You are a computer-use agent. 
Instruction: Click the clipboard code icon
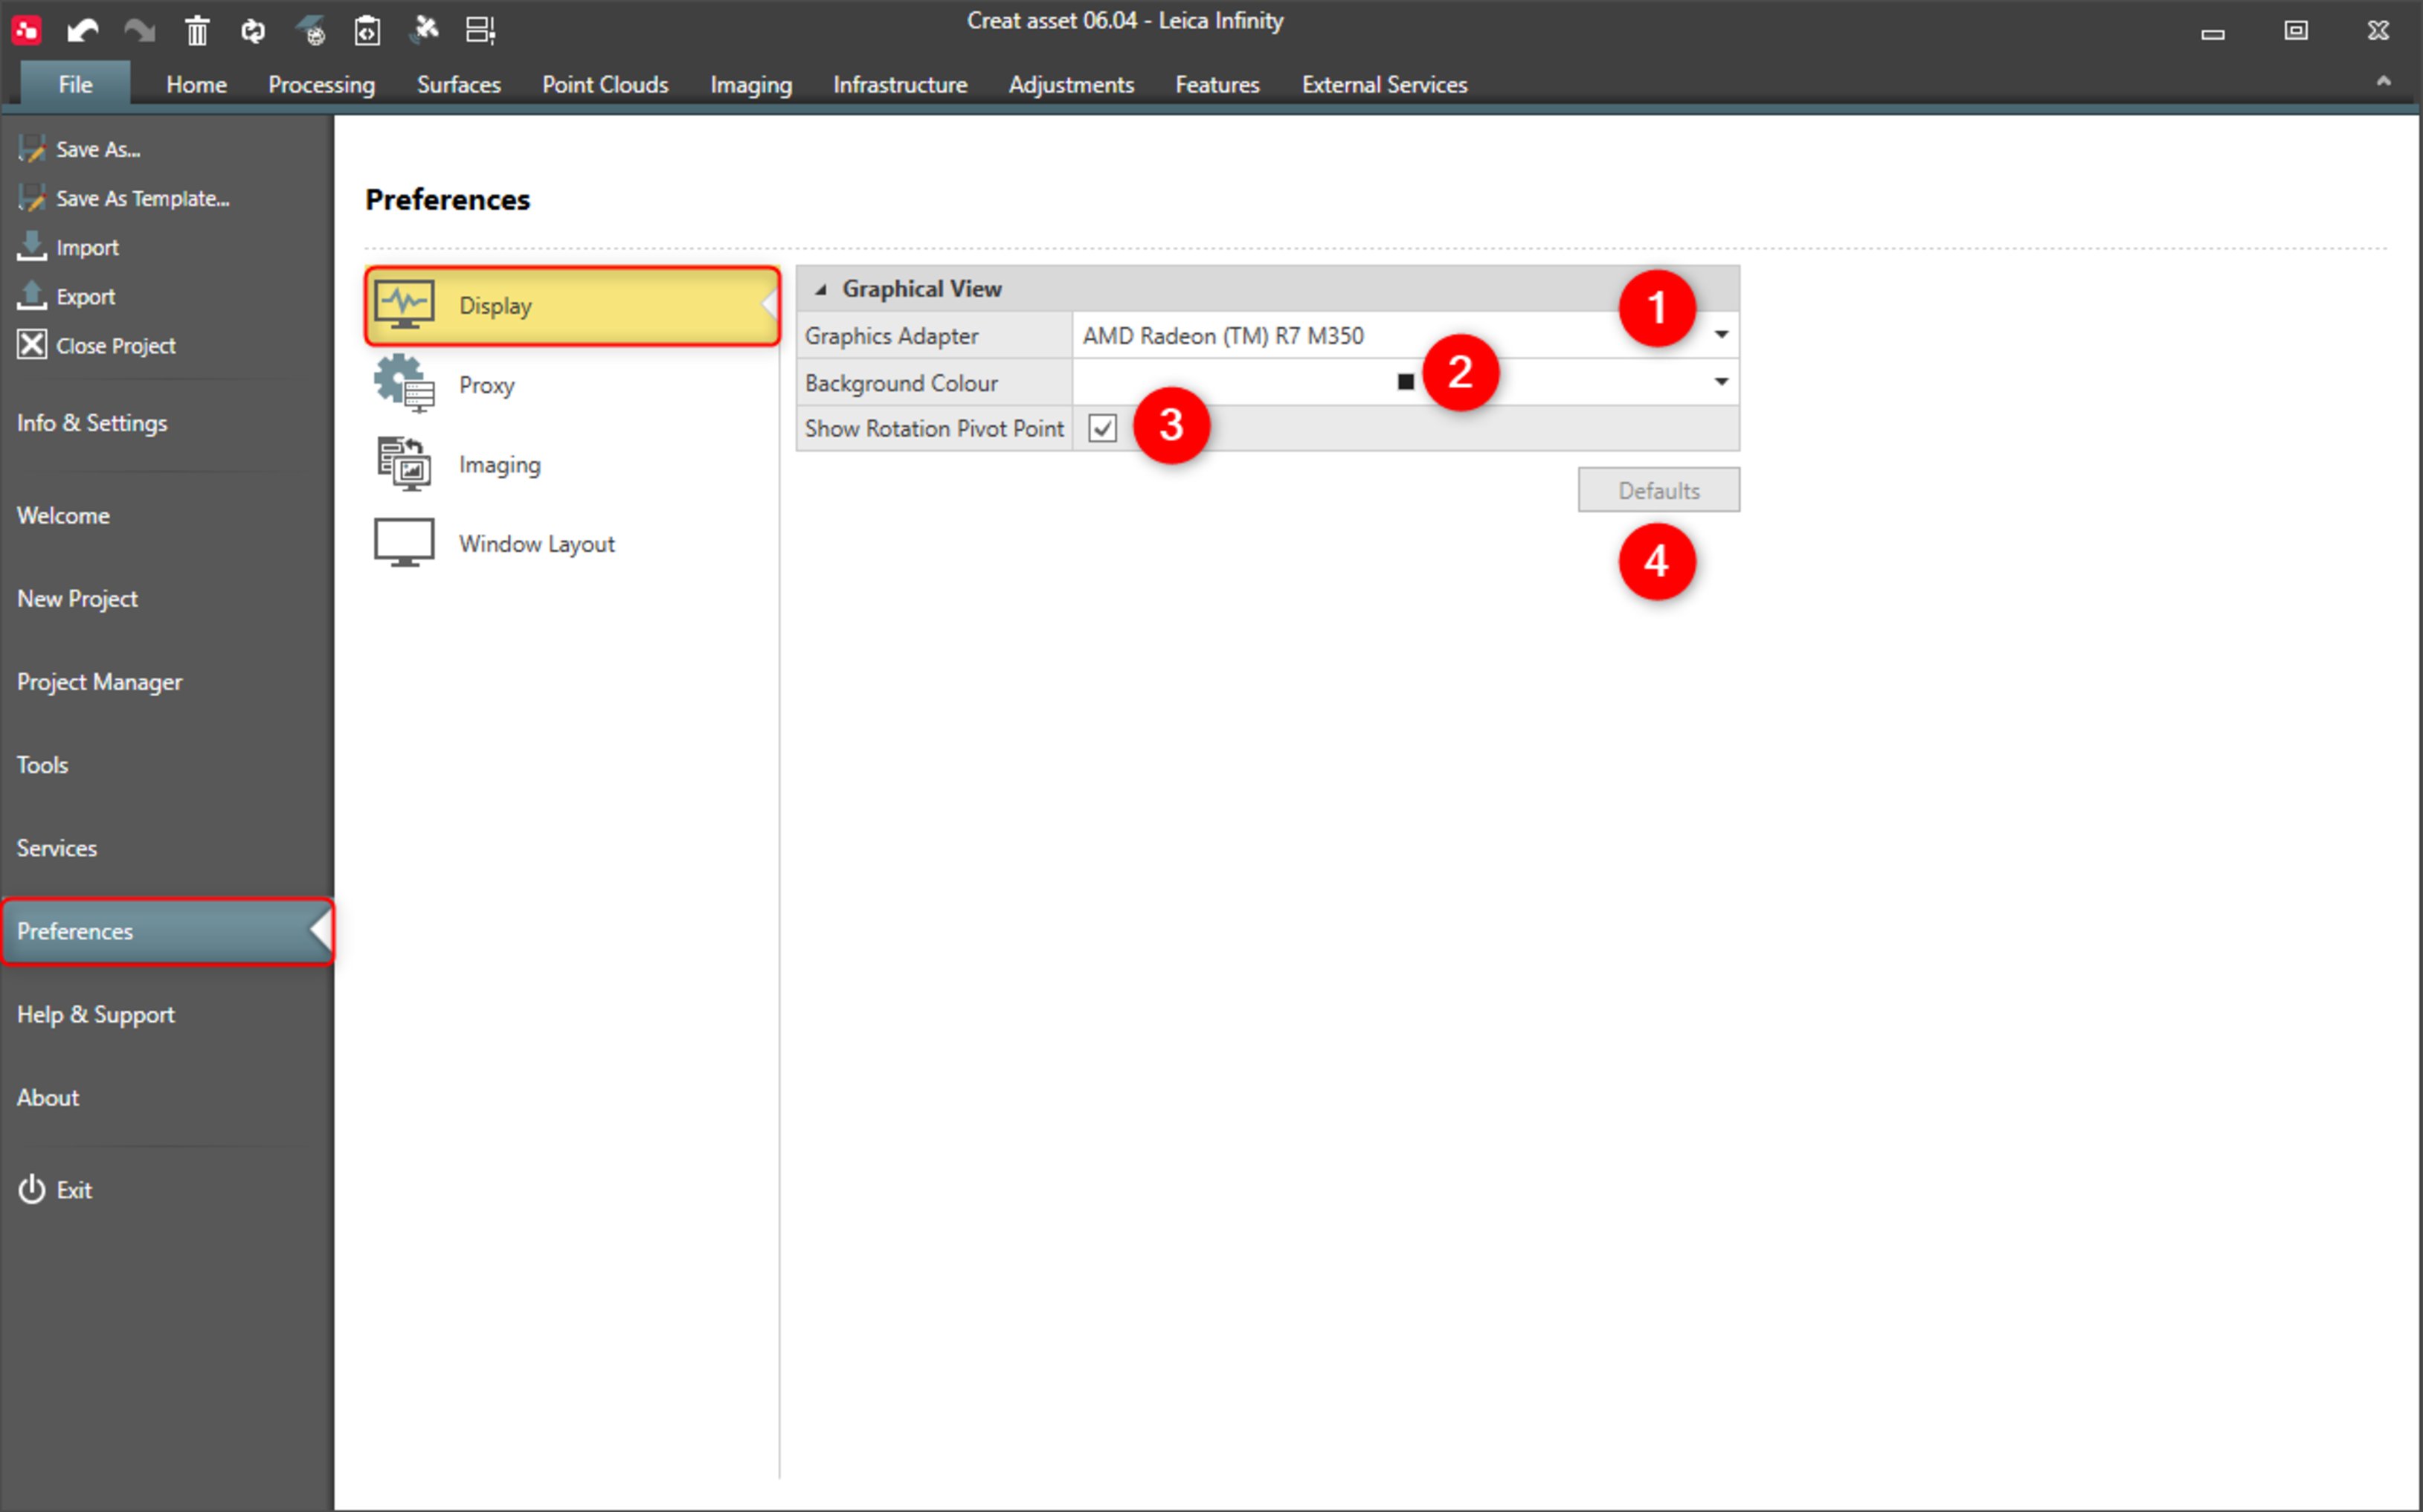(367, 31)
